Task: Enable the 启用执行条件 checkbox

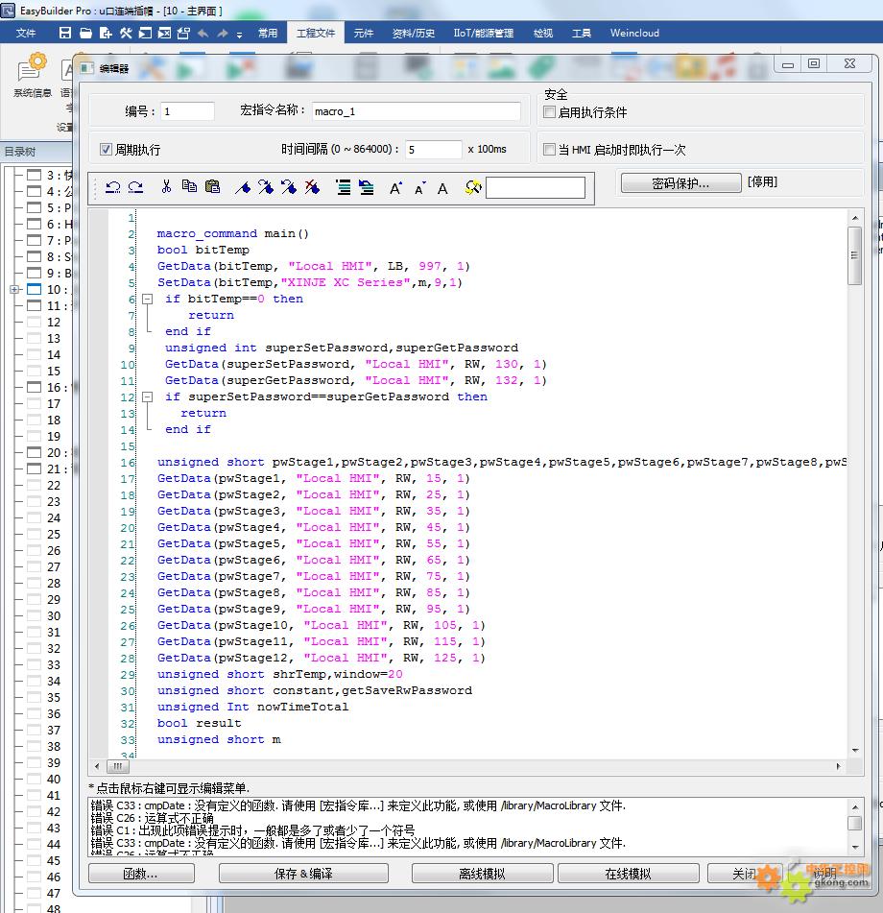Action: [x=549, y=111]
